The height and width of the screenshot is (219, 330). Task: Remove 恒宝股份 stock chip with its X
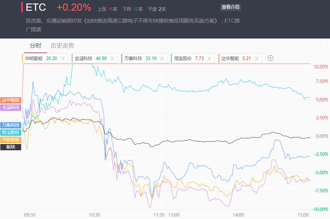coord(209,59)
